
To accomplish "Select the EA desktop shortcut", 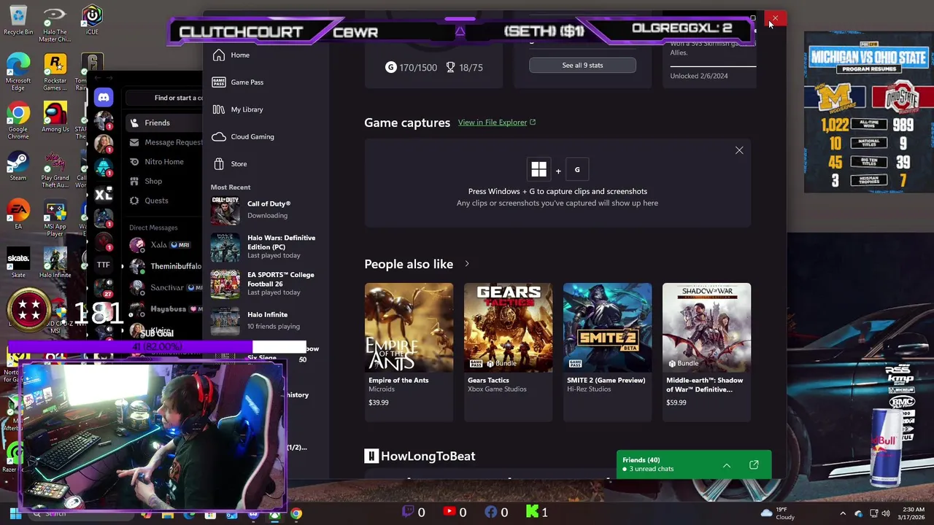I will [x=18, y=216].
